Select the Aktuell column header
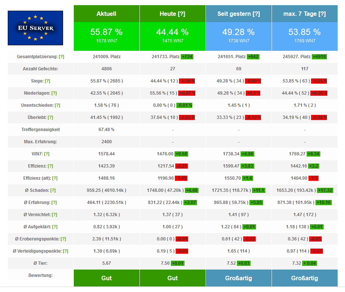 [107, 14]
